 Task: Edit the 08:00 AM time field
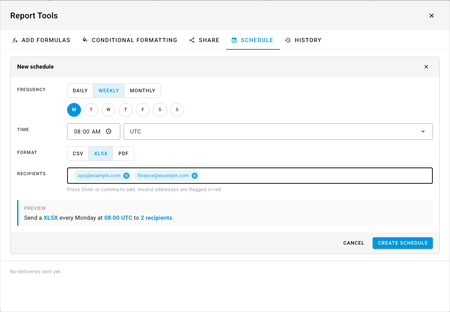(94, 131)
